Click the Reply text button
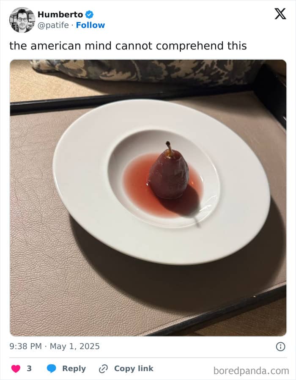Viewport: 296px width, 380px height. pyautogui.click(x=74, y=369)
